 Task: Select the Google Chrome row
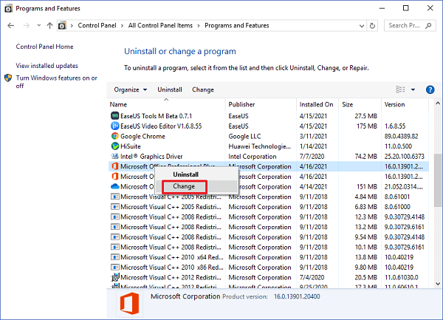point(269,136)
